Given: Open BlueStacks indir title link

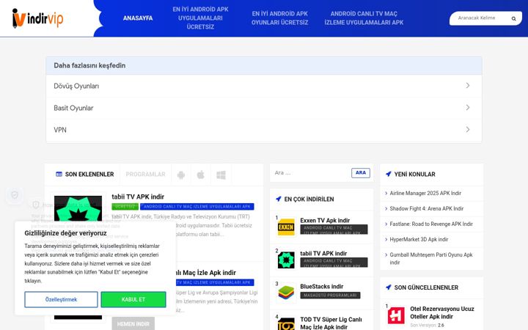Looking at the screenshot, I should click(322, 286).
